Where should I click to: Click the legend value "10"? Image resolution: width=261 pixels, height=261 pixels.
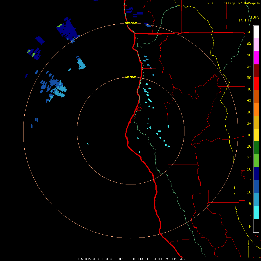pos(249,192)
